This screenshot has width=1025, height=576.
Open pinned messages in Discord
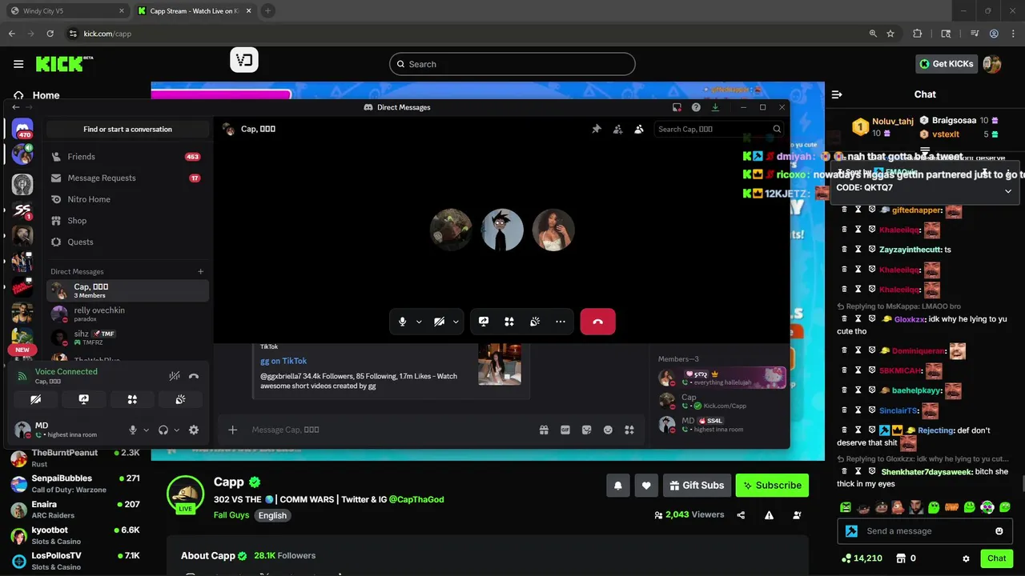[597, 129]
